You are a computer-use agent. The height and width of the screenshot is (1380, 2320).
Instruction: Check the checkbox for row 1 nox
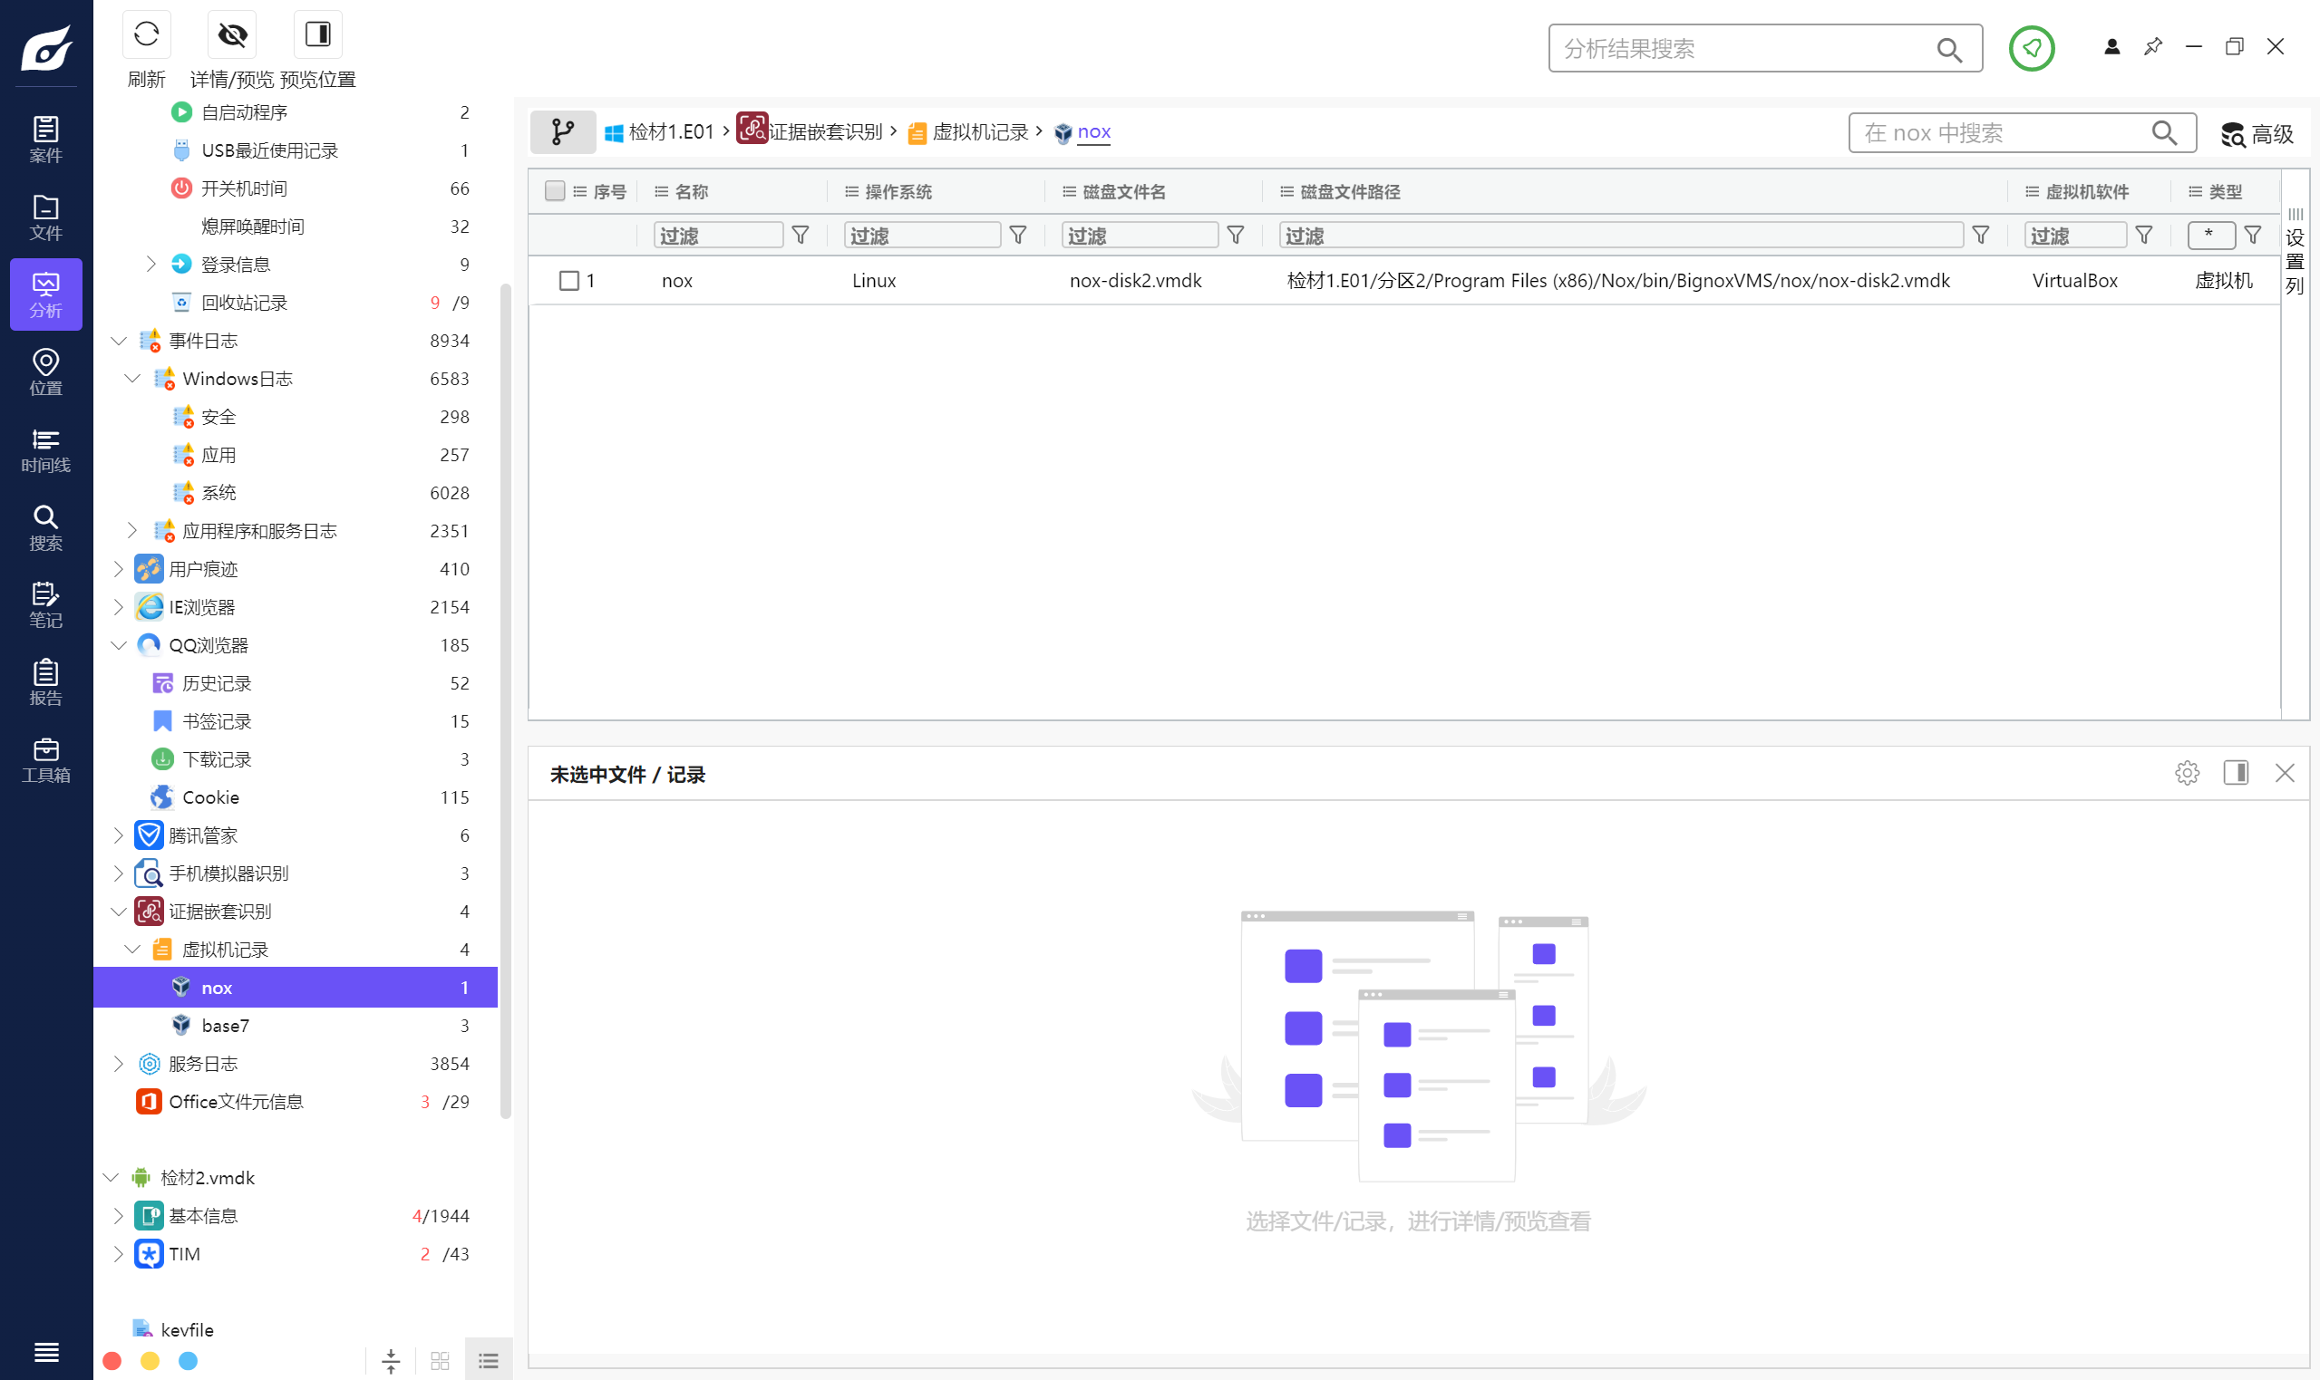point(569,281)
